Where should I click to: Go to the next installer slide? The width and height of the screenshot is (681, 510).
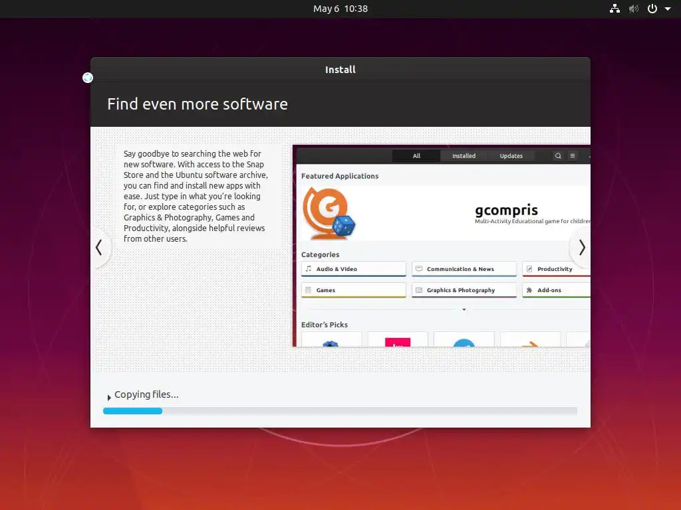click(x=581, y=248)
